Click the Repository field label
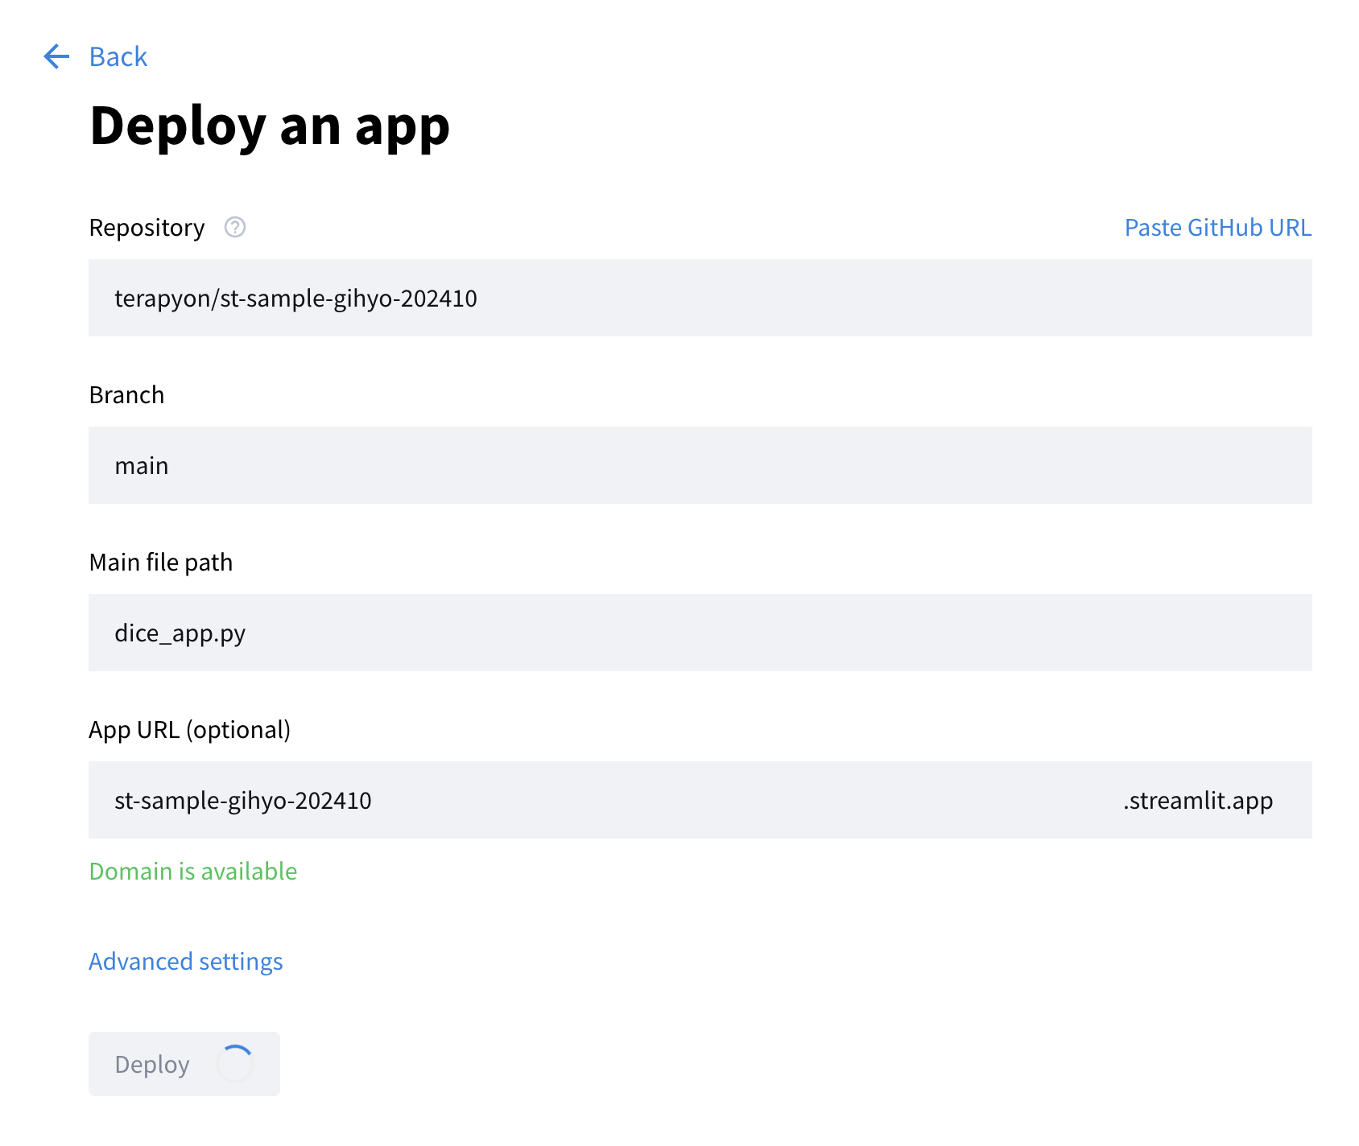 (147, 228)
